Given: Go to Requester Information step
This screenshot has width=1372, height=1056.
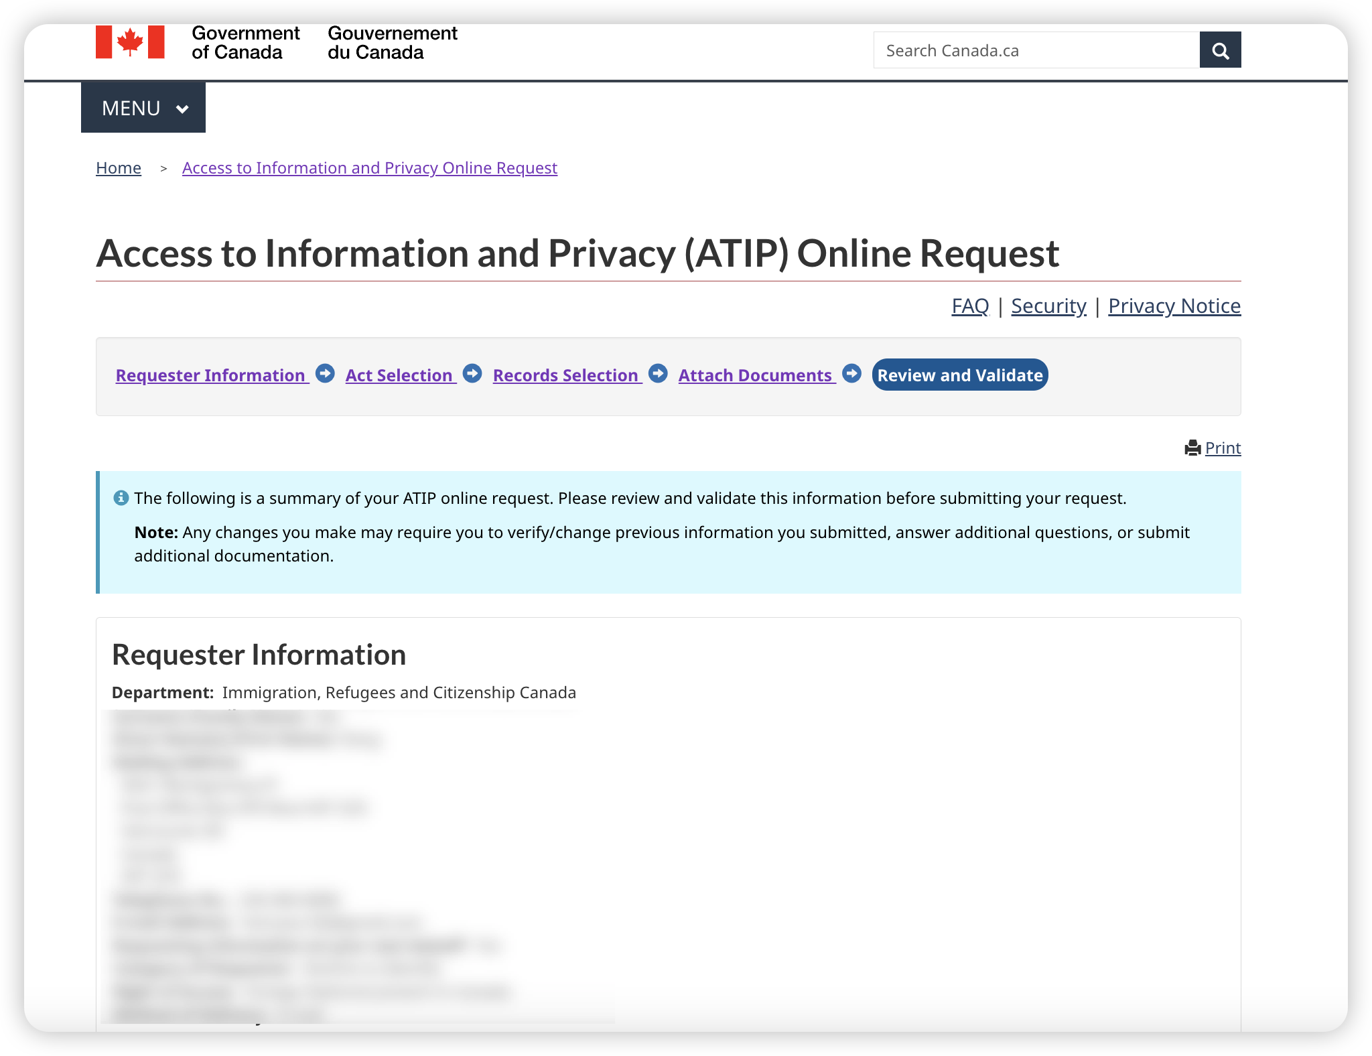Looking at the screenshot, I should click(212, 375).
